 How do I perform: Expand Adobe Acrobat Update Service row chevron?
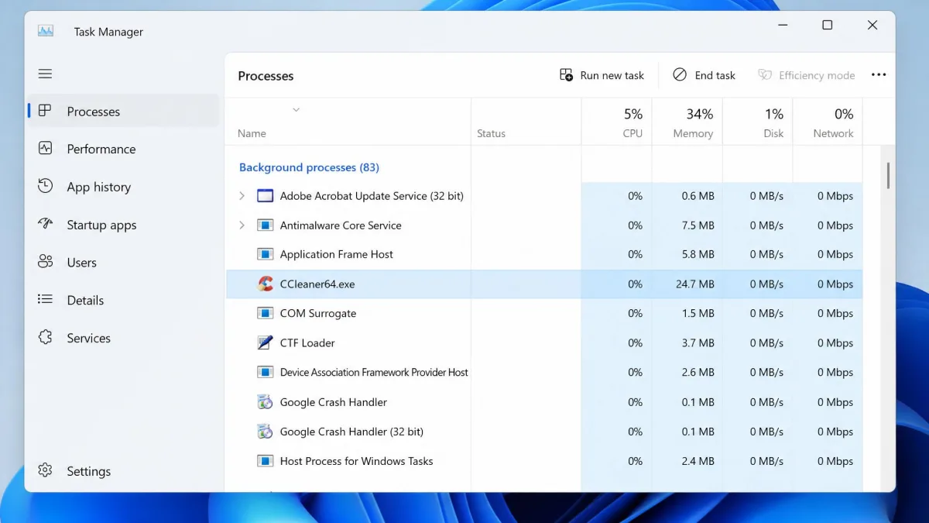point(242,196)
